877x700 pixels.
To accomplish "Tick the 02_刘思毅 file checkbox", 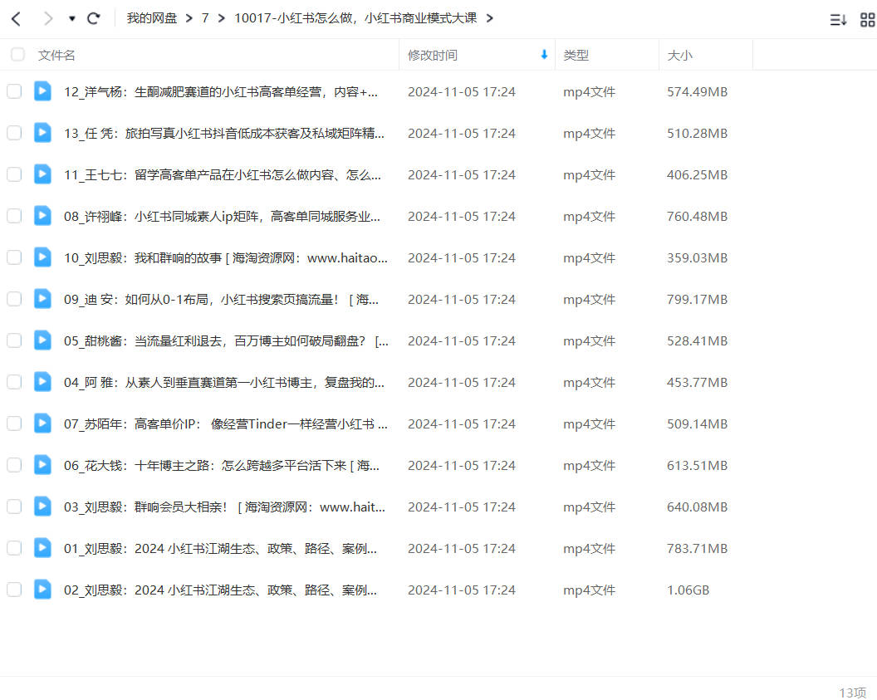I will click(14, 590).
